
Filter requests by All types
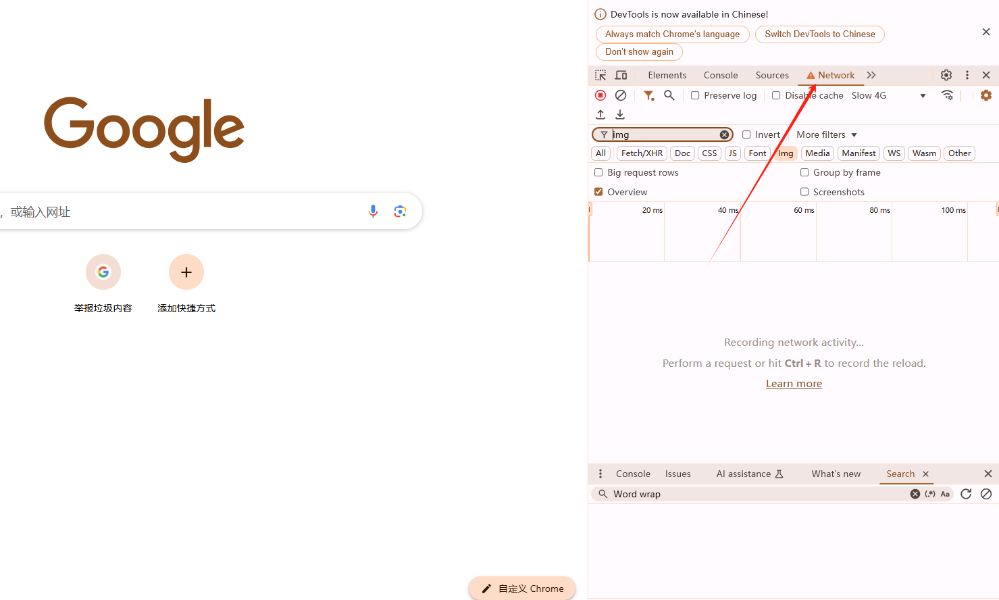(x=600, y=153)
